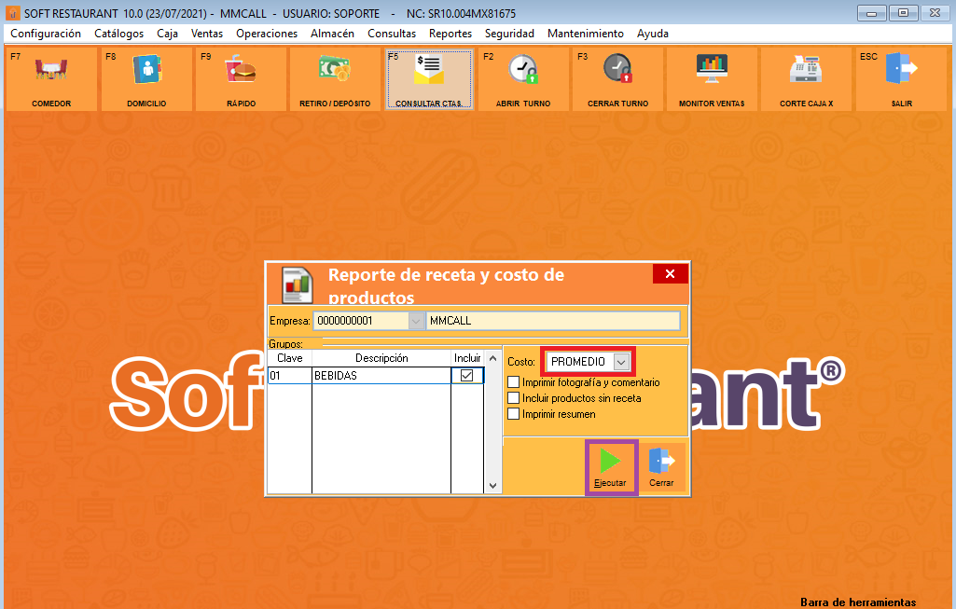Enable Imprimir resumen option
956x609 pixels.
[x=513, y=414]
